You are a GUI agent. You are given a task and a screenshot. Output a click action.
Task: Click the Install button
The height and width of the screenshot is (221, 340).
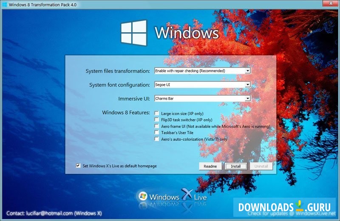pos(236,166)
